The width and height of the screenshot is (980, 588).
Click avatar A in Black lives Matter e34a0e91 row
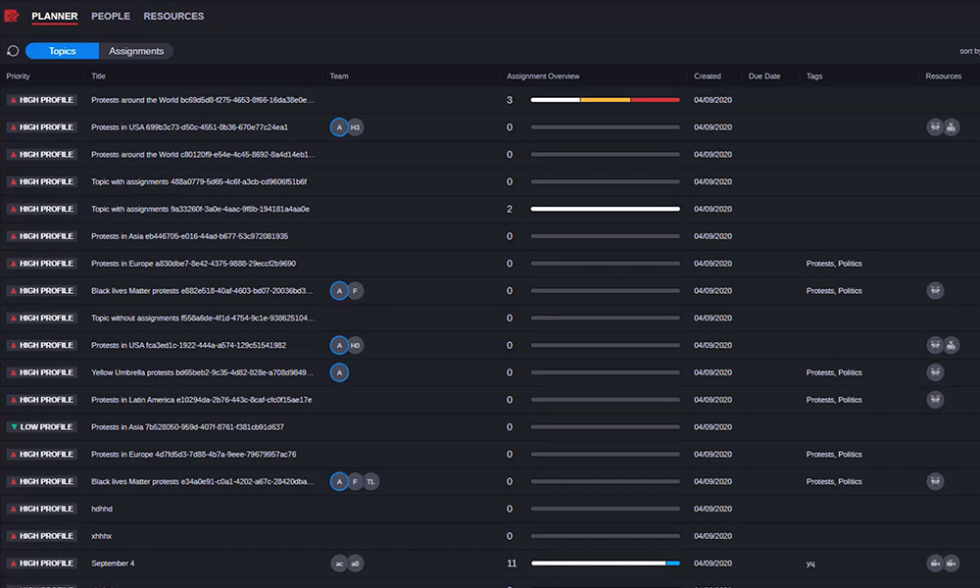[x=339, y=482]
